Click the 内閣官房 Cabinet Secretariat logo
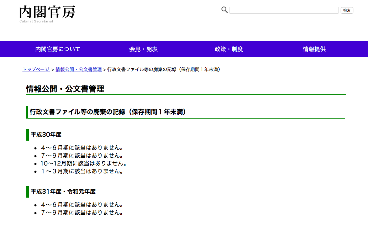Screen dimensions: 368x230 tap(47, 14)
